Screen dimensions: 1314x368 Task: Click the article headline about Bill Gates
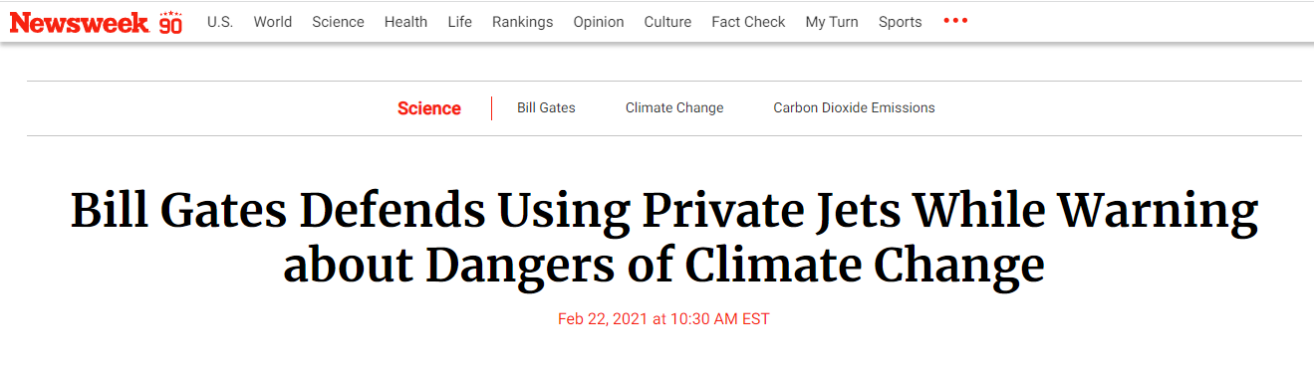point(664,239)
